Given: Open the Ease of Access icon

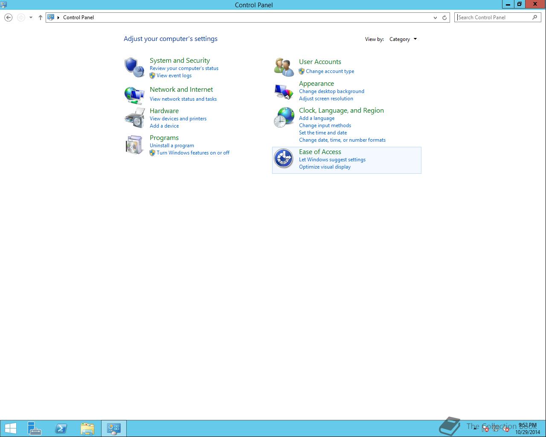Looking at the screenshot, I should [x=284, y=159].
